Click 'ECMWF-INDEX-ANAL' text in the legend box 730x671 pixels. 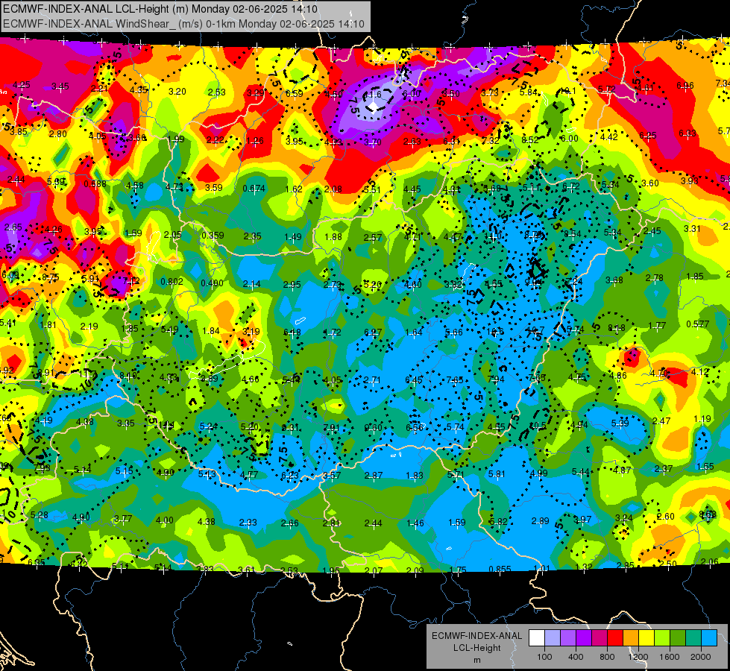(x=476, y=636)
